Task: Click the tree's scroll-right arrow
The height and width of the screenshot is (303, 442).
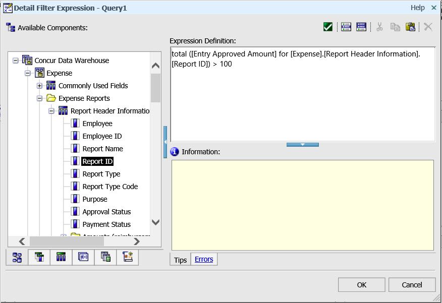Action: 137,241
